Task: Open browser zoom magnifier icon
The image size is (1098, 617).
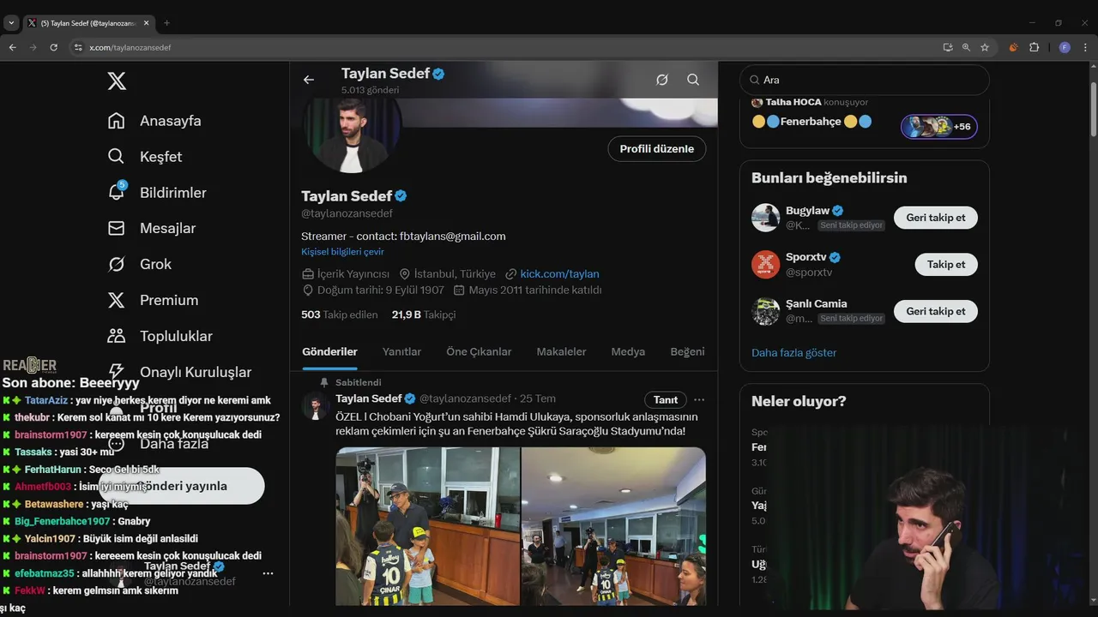Action: 966,48
